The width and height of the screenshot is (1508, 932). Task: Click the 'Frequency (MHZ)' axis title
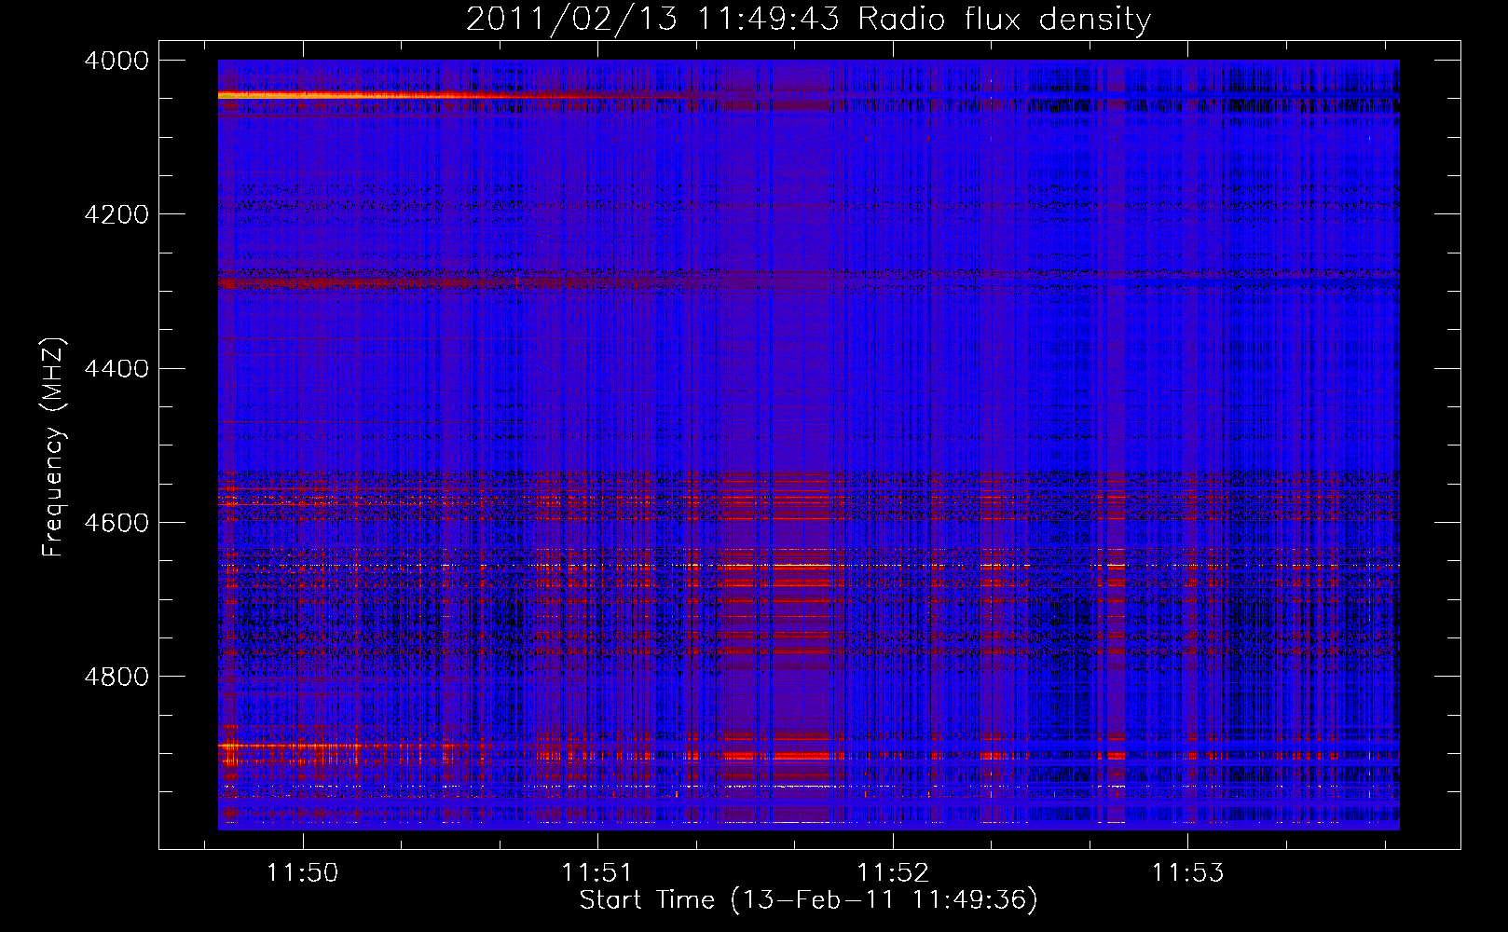pos(54,447)
